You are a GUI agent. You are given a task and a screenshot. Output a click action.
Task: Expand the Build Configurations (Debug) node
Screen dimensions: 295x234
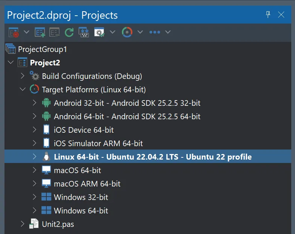click(22, 76)
